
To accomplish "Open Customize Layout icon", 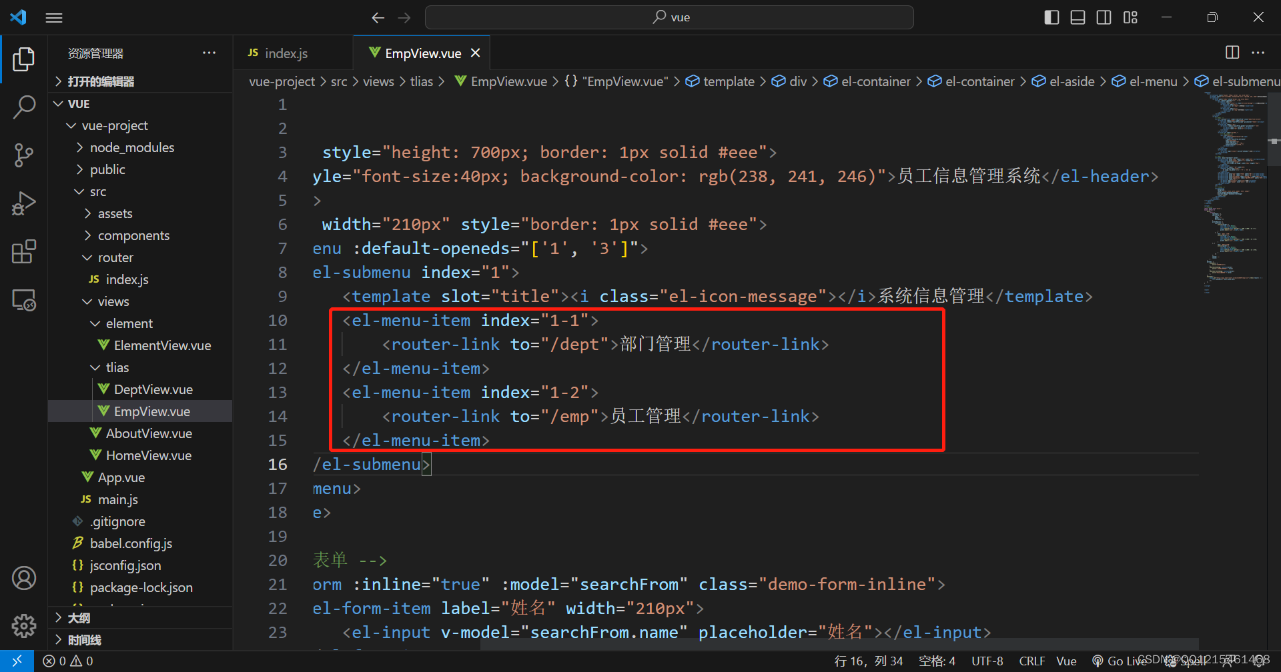I will 1130,17.
